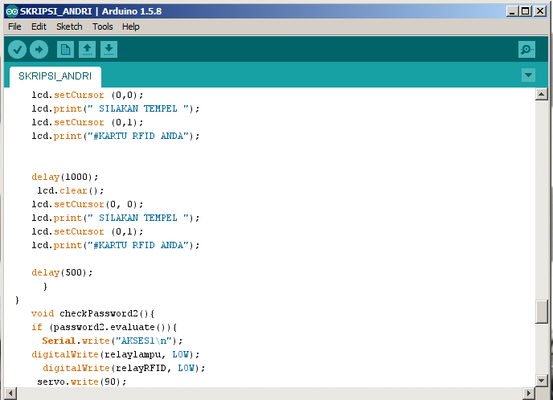Click the vertical scrollbar thumb
This screenshot has height=400, width=553.
pyautogui.click(x=542, y=311)
